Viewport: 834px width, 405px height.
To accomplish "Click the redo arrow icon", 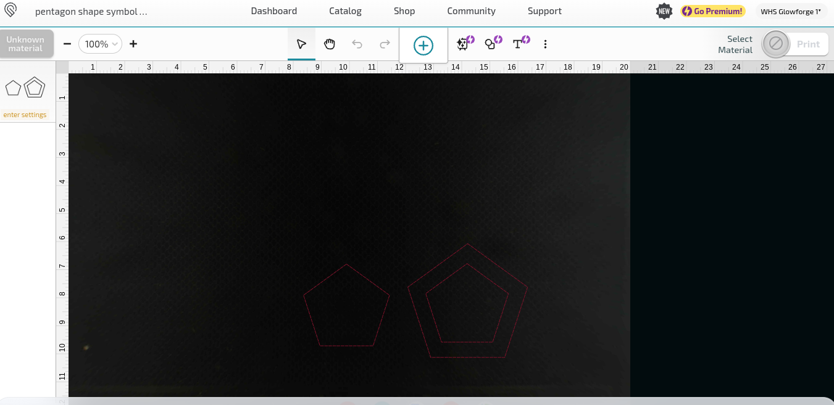I will (x=385, y=44).
